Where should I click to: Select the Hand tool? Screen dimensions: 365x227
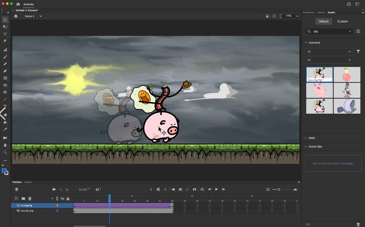click(x=5, y=145)
